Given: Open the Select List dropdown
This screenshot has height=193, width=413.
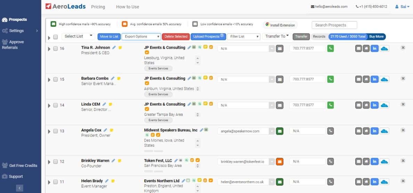Looking at the screenshot, I should 78,36.
